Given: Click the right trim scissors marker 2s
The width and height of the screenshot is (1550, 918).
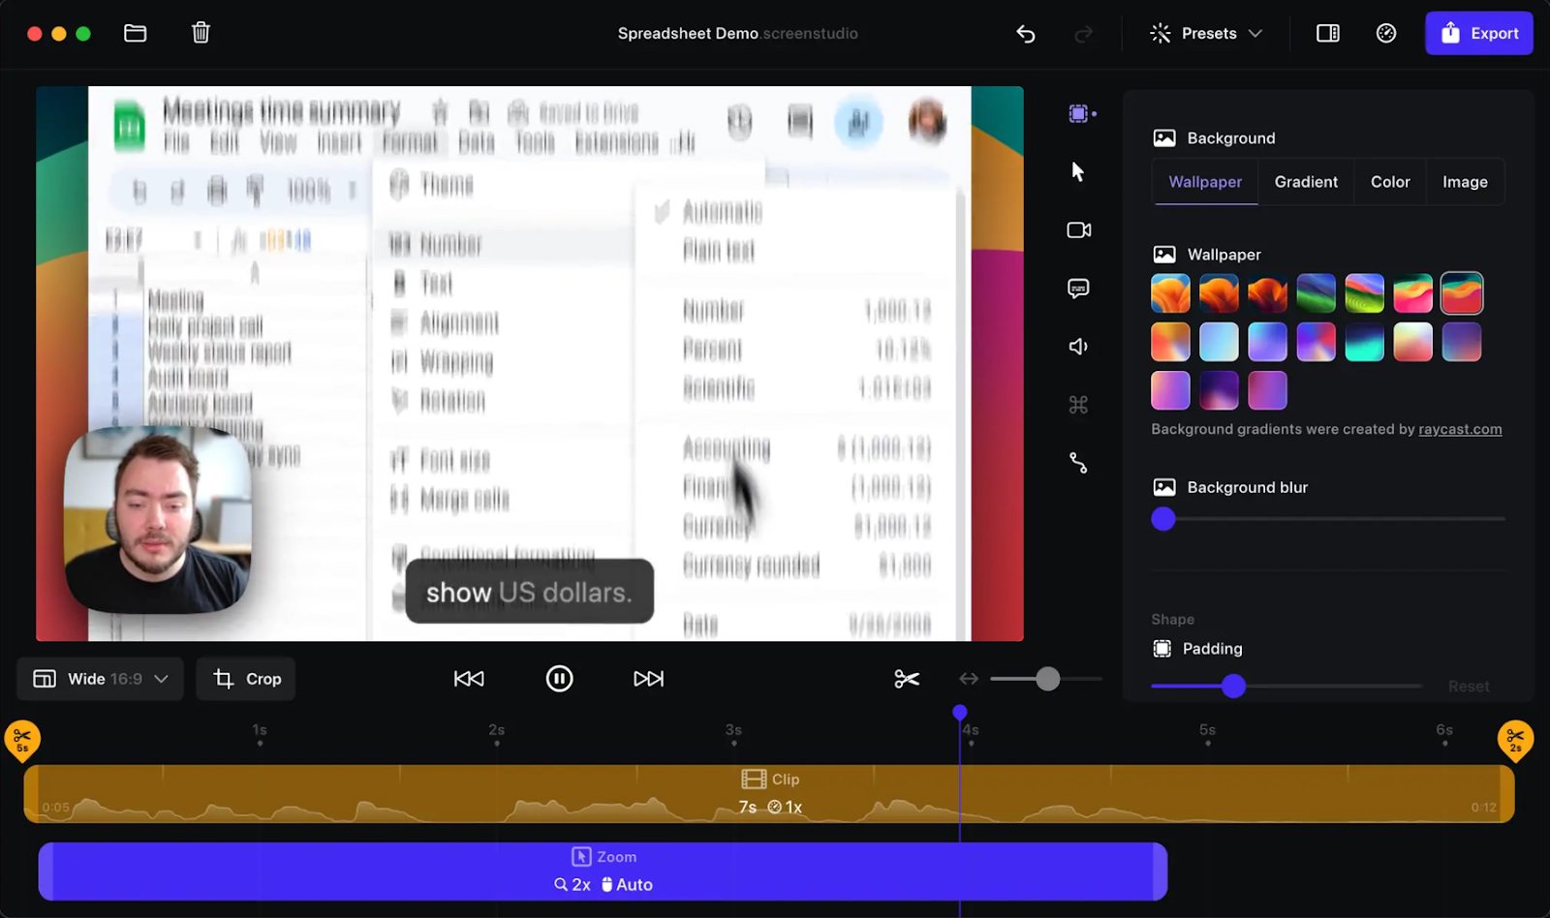Looking at the screenshot, I should click(x=1516, y=741).
